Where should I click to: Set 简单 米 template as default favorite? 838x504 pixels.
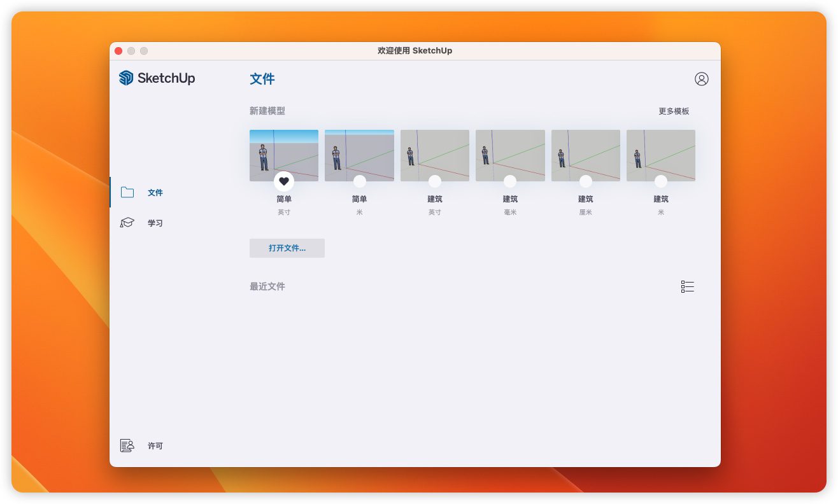click(360, 181)
